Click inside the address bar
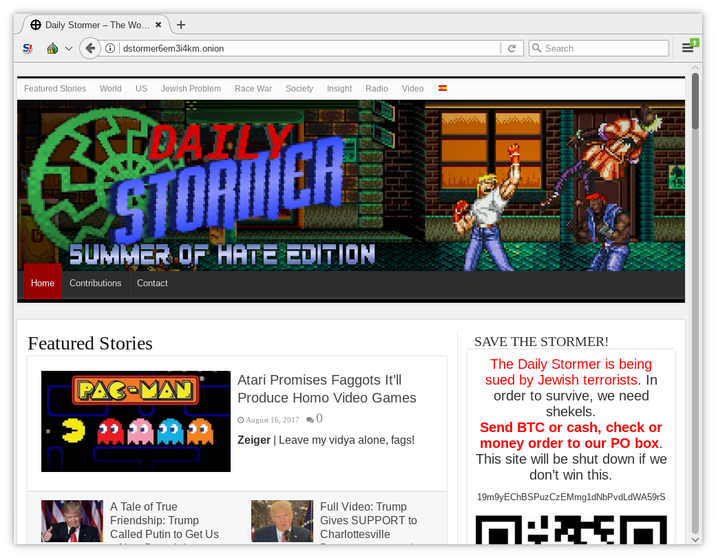 (x=275, y=48)
